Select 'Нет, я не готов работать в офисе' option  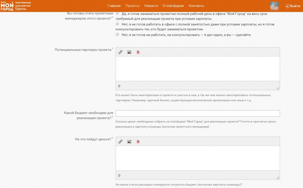(x=117, y=24)
